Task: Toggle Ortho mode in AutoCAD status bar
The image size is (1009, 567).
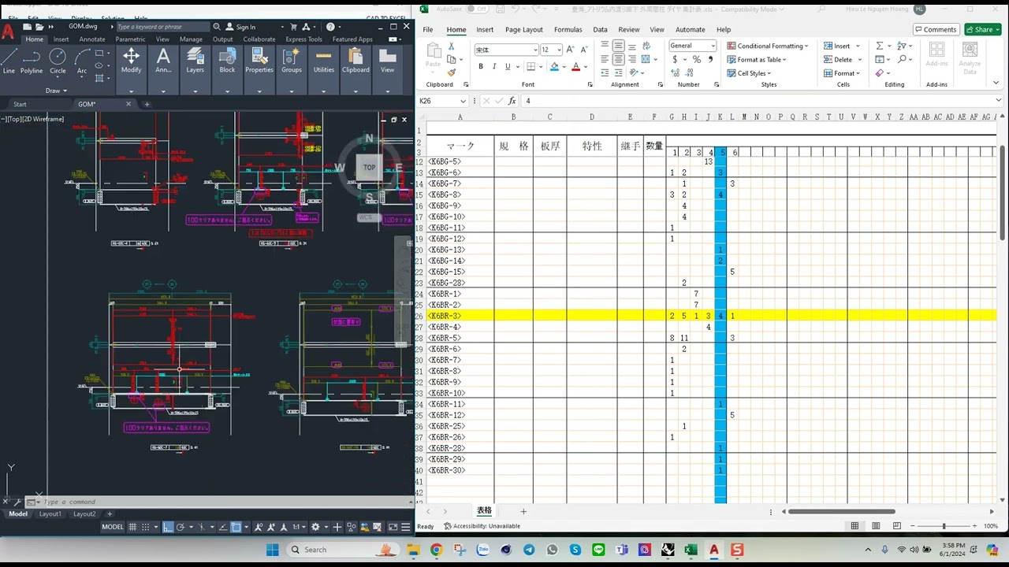Action: pos(168,527)
